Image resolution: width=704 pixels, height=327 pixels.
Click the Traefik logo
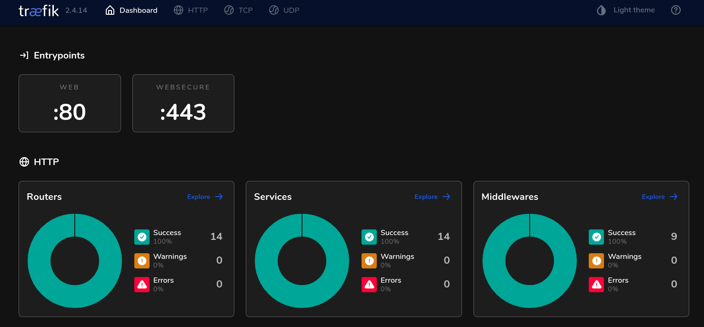[38, 10]
